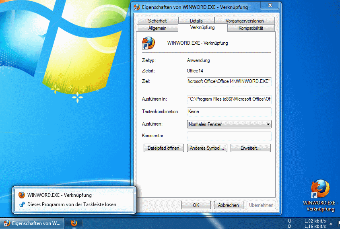
Task: Select the Zielort: label
Action: click(148, 71)
